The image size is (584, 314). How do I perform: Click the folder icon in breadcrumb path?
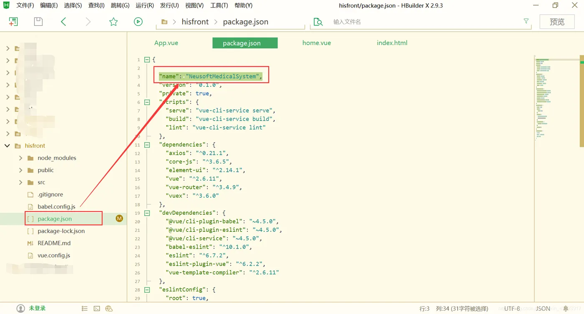[164, 22]
